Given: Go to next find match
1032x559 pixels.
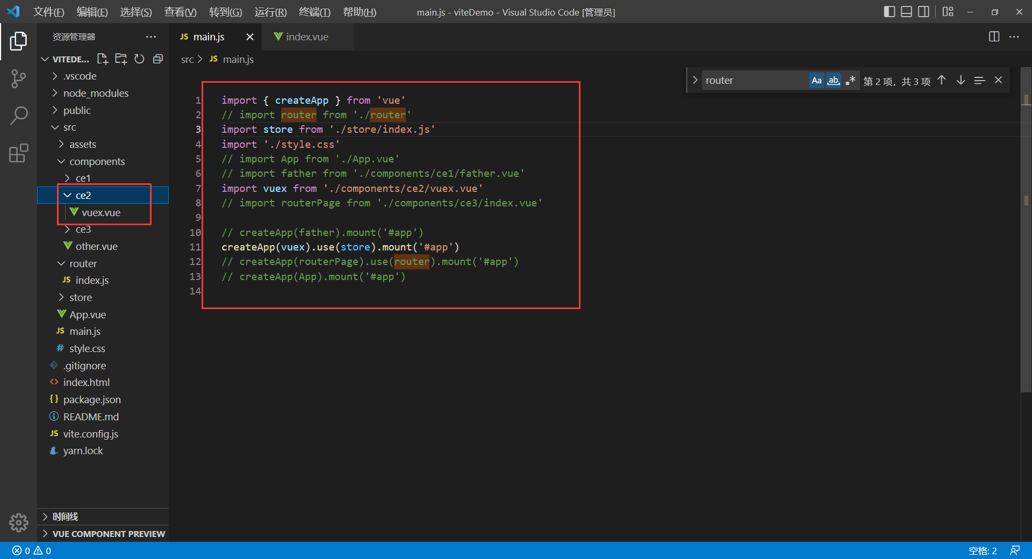Looking at the screenshot, I should [961, 80].
